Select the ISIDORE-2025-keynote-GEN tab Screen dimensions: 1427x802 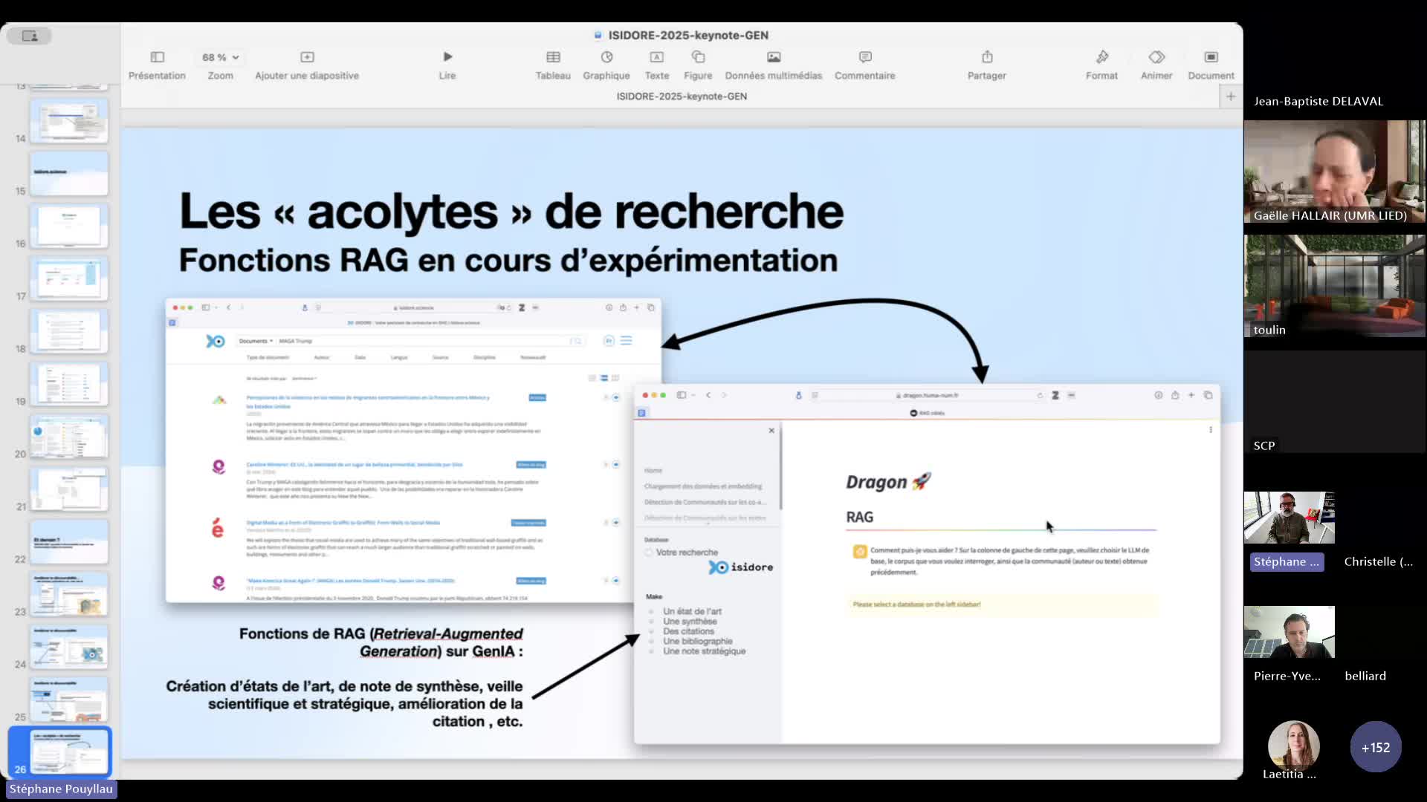coord(682,97)
